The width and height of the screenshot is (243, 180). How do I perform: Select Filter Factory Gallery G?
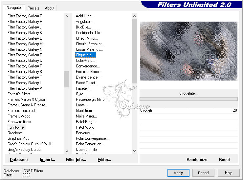tap(25, 16)
